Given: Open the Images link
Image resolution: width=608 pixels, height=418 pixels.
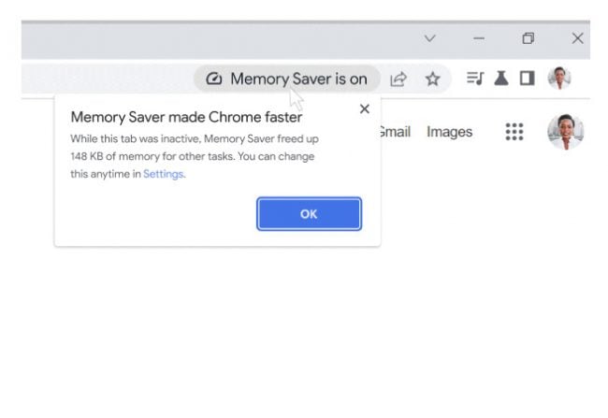Looking at the screenshot, I should click(449, 132).
